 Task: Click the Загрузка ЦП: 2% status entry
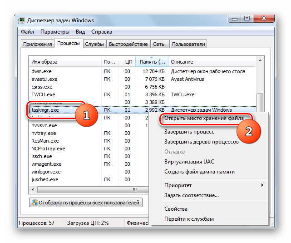pyautogui.click(x=88, y=223)
